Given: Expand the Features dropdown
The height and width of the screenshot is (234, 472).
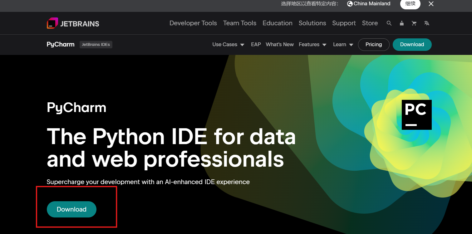Looking at the screenshot, I should 313,45.
